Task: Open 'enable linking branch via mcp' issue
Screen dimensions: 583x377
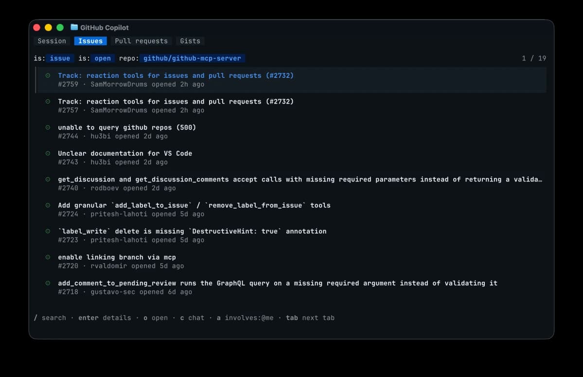Action: [x=117, y=257]
